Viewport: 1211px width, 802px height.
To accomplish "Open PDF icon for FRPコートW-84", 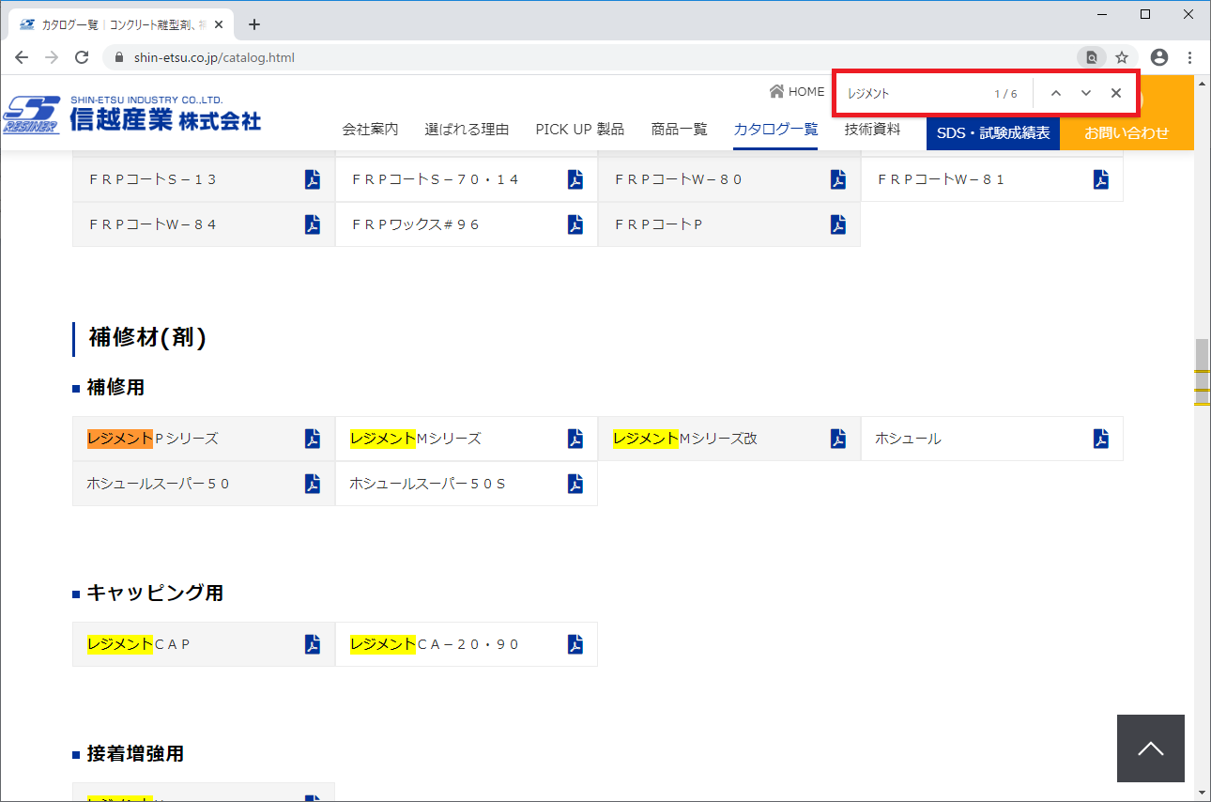I will pos(313,224).
